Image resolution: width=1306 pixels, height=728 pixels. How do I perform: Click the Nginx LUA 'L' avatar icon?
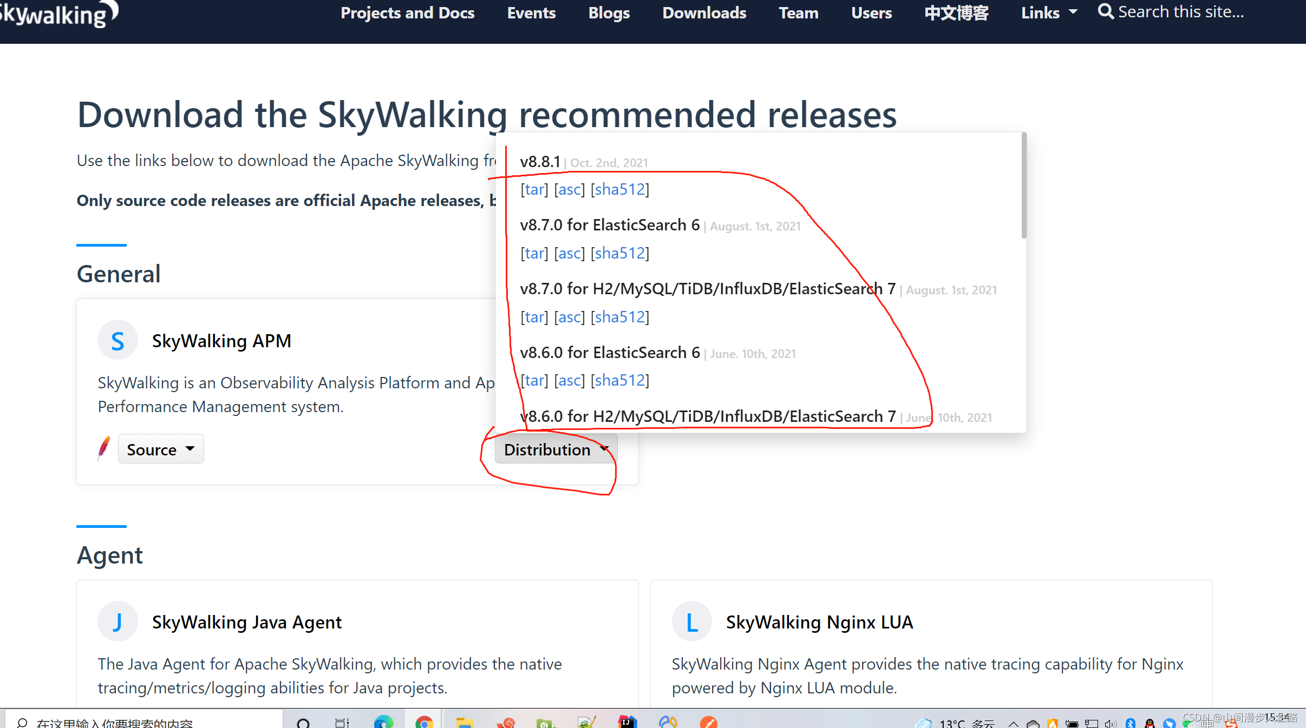[691, 621]
